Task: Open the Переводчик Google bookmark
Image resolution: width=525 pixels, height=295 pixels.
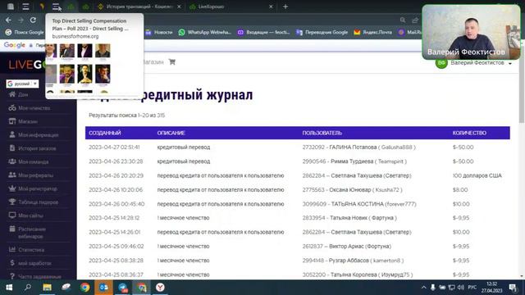Action: pos(322,32)
